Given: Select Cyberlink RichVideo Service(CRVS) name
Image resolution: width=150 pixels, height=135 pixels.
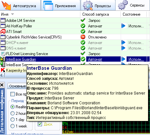Looking at the screenshot, I should click(x=34, y=37).
